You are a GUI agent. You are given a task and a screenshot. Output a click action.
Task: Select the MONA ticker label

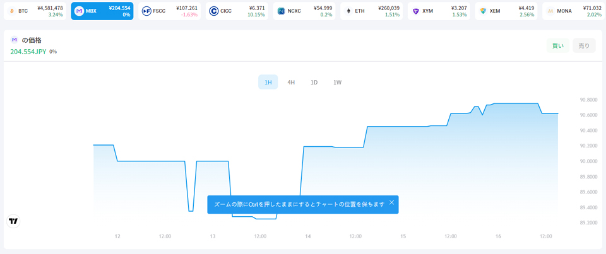(564, 11)
